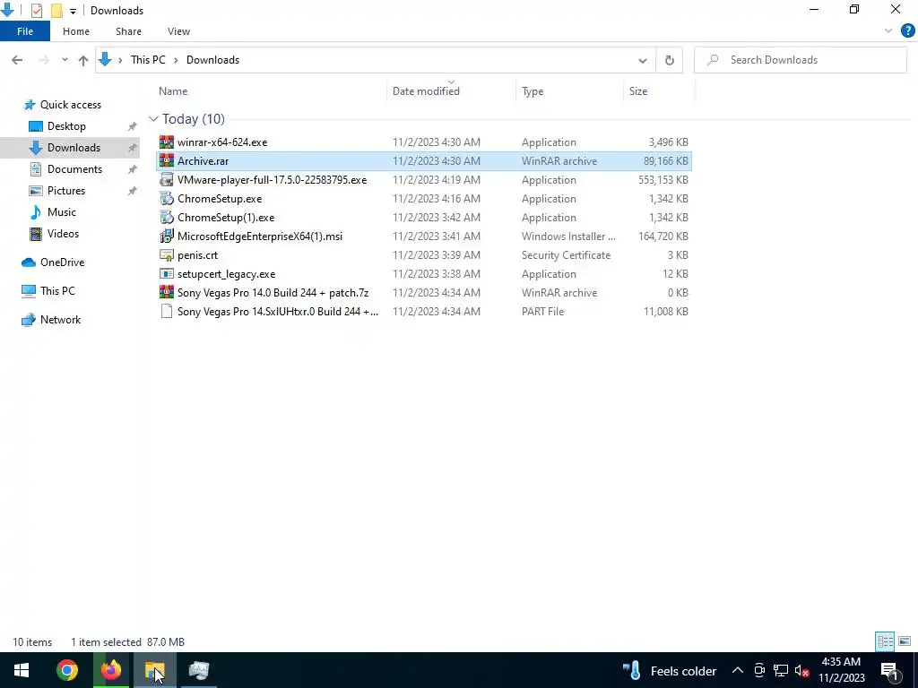The image size is (918, 688).
Task: Expand the ribbon with the chevron
Action: point(888,31)
